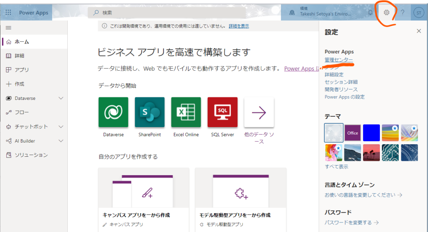Select the snowflake theme swatch

[334, 133]
